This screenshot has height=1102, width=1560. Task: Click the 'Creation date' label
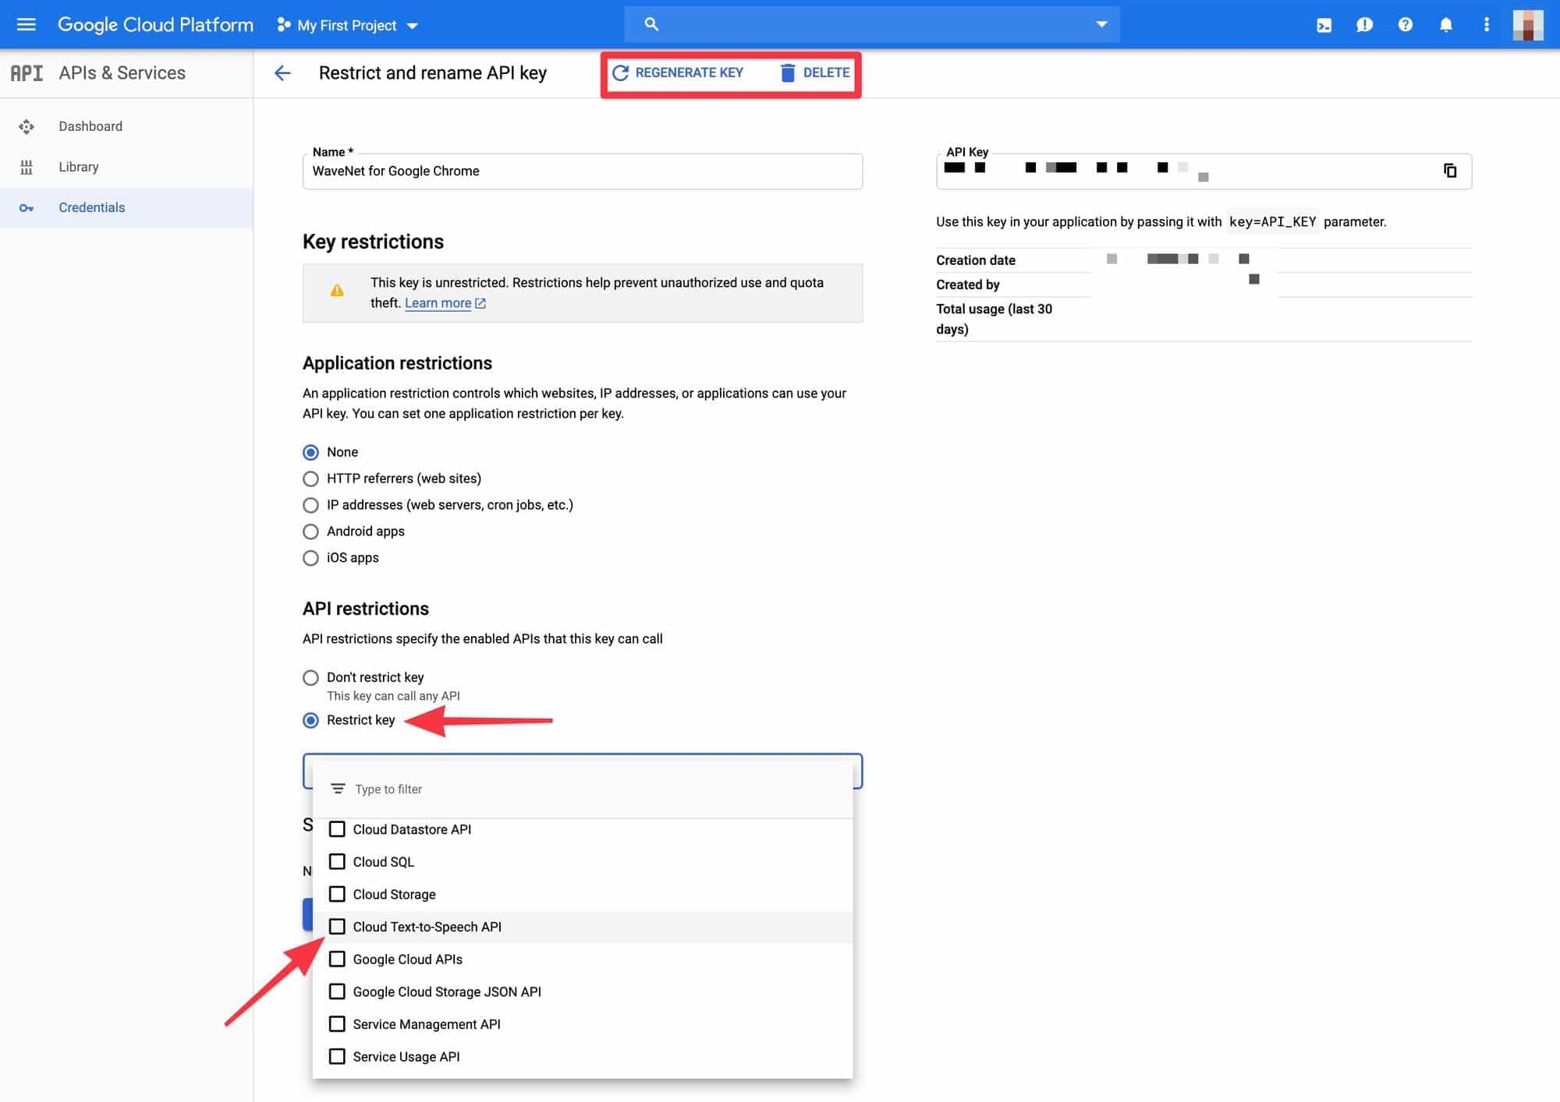click(x=975, y=260)
